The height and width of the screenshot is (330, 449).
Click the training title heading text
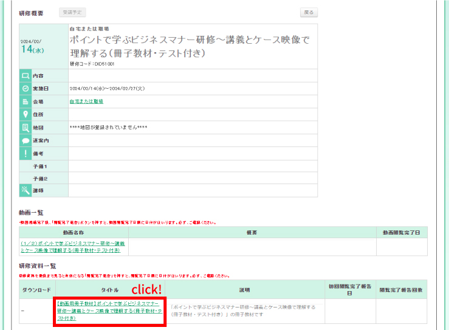click(x=190, y=46)
